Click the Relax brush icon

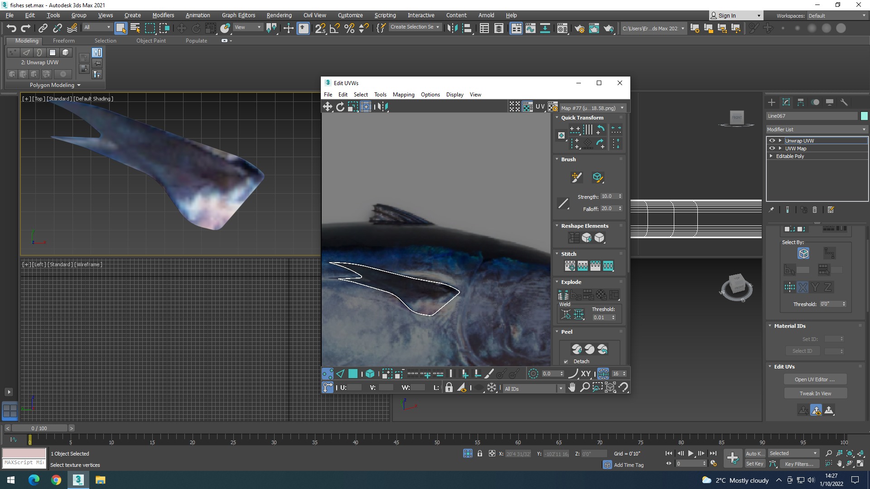[598, 177]
